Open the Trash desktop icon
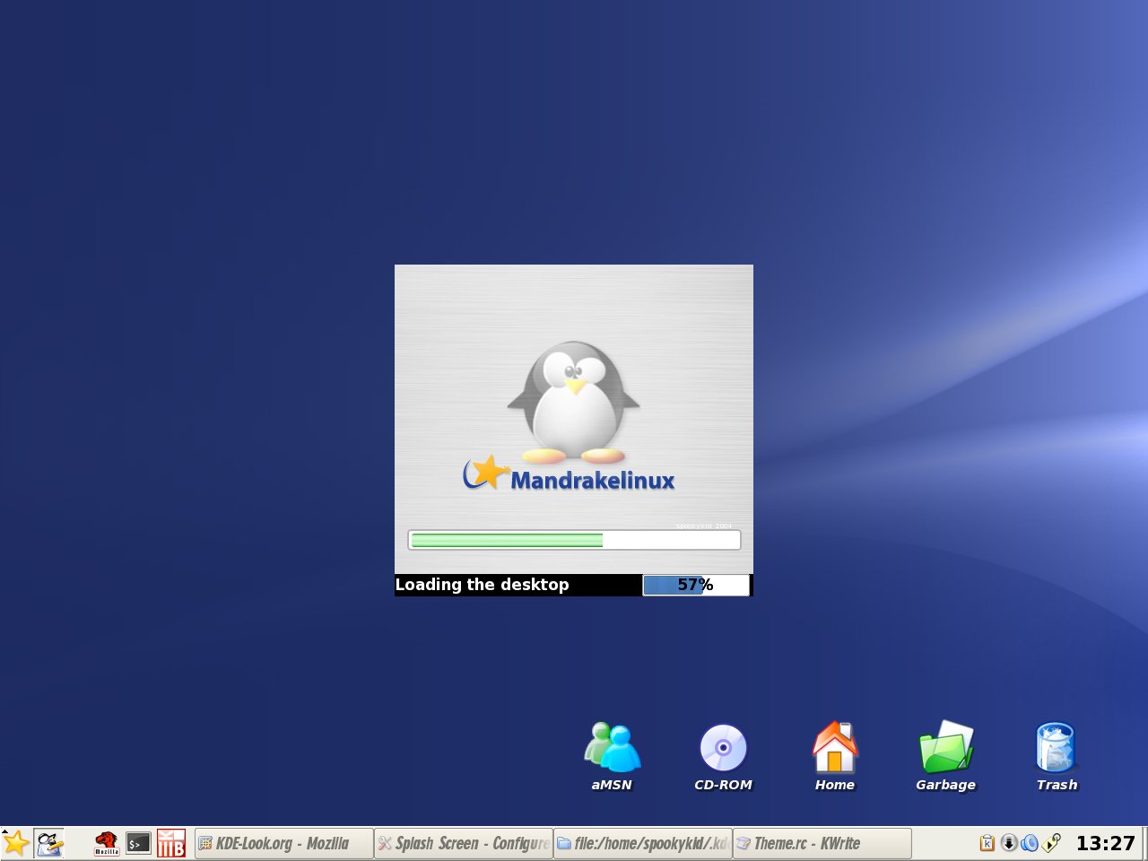 point(1057,757)
